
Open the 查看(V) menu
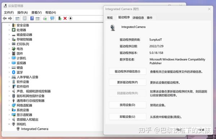pyautogui.click(x=36, y=13)
